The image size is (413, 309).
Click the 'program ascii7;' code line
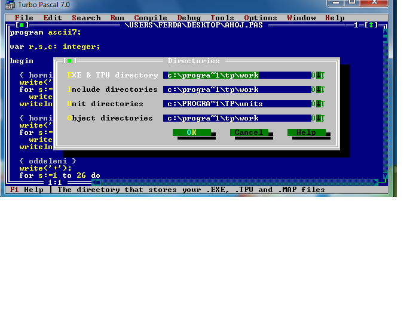(45, 32)
